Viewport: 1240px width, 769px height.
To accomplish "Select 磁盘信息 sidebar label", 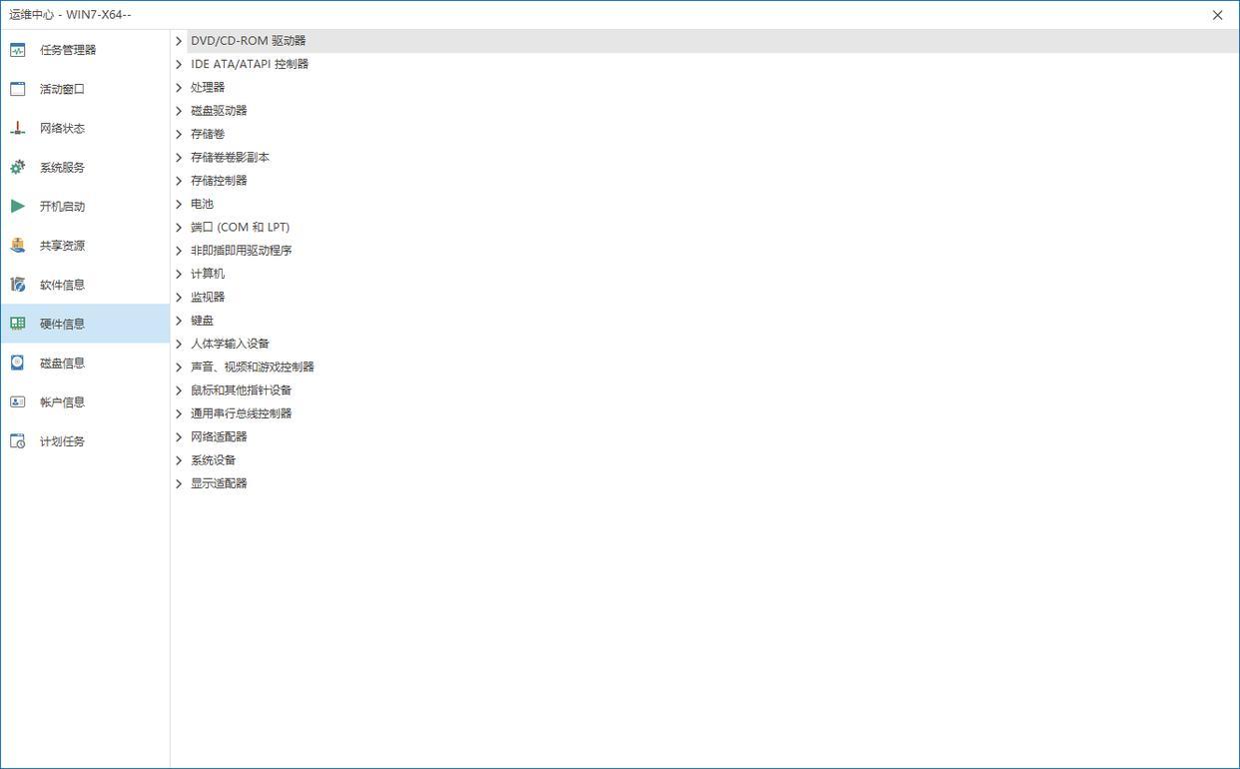I will pyautogui.click(x=62, y=363).
